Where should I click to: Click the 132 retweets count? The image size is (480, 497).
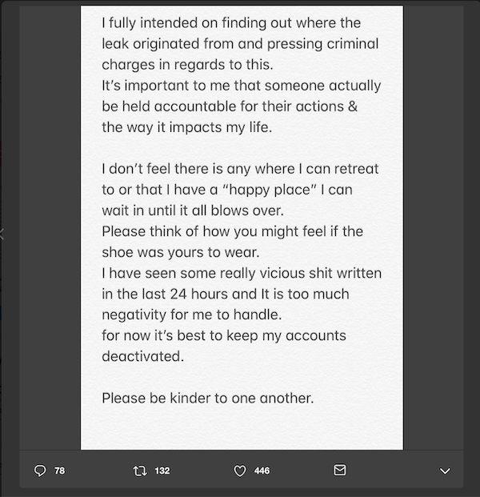tap(162, 471)
